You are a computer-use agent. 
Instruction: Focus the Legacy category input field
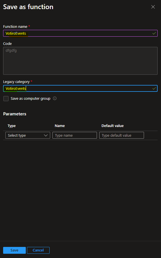coord(80,88)
